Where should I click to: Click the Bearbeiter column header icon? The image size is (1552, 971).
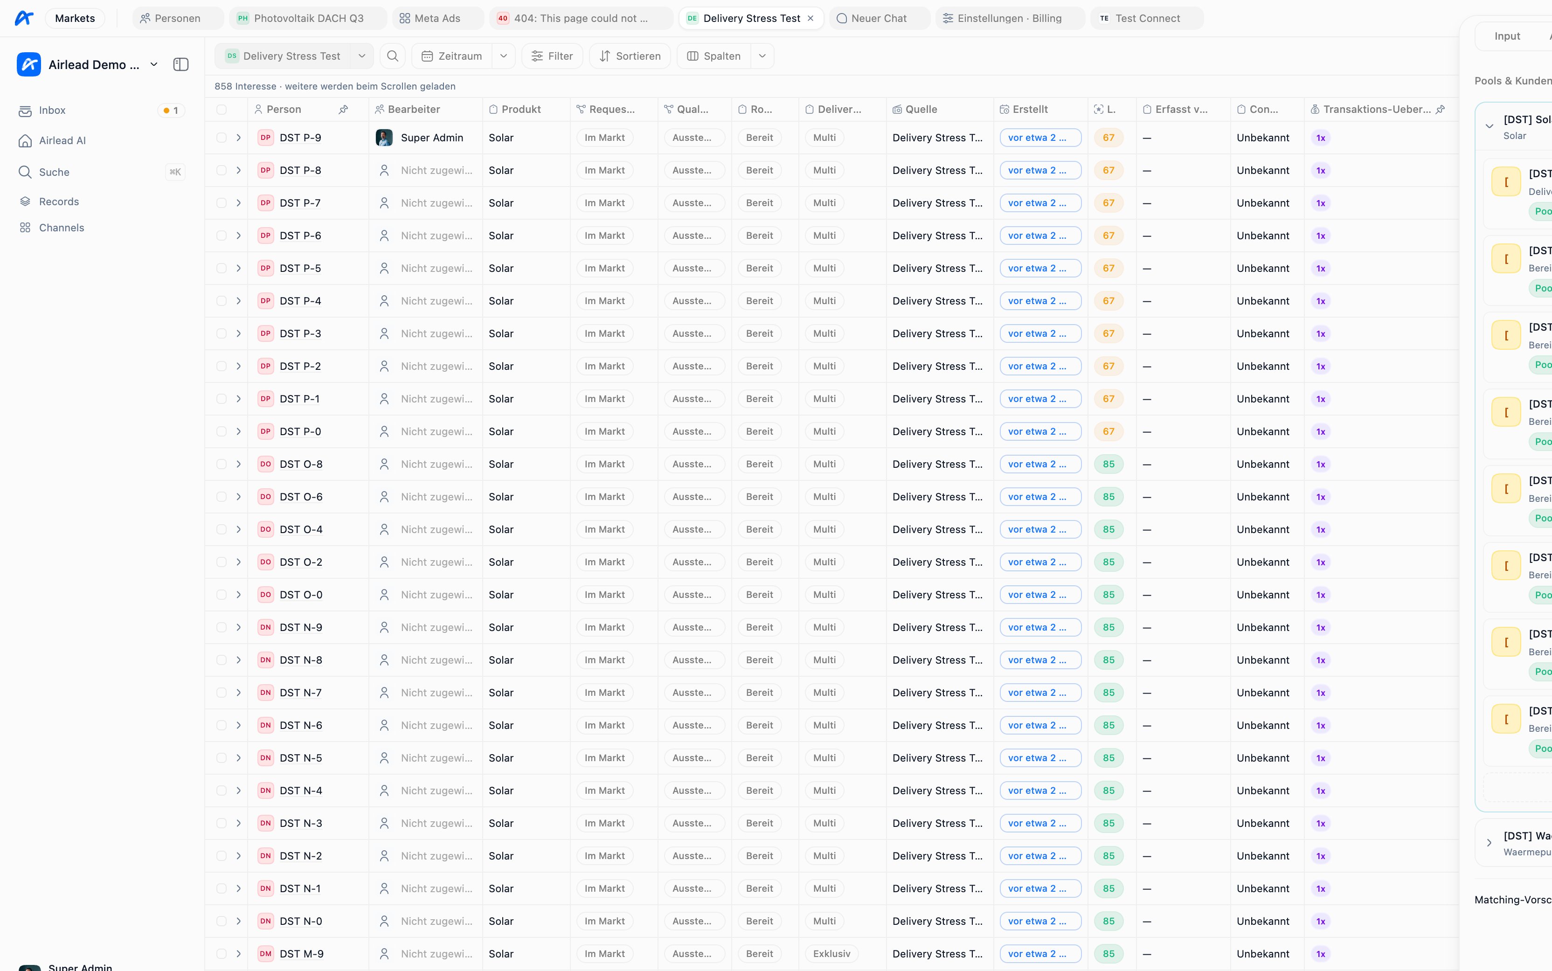(x=380, y=109)
